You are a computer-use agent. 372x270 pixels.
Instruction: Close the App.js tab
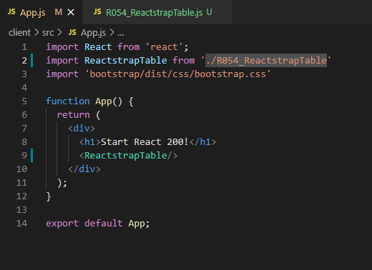[71, 12]
